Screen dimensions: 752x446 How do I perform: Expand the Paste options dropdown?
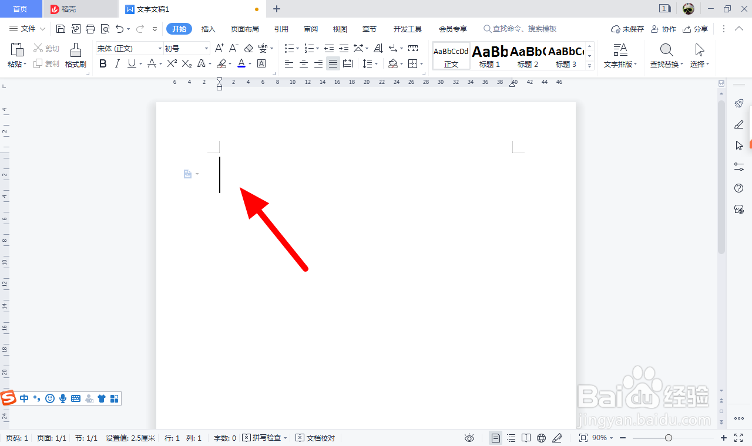(17, 64)
